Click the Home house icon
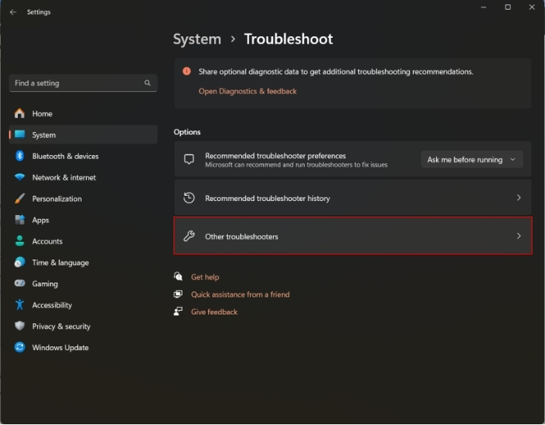 pos(19,113)
